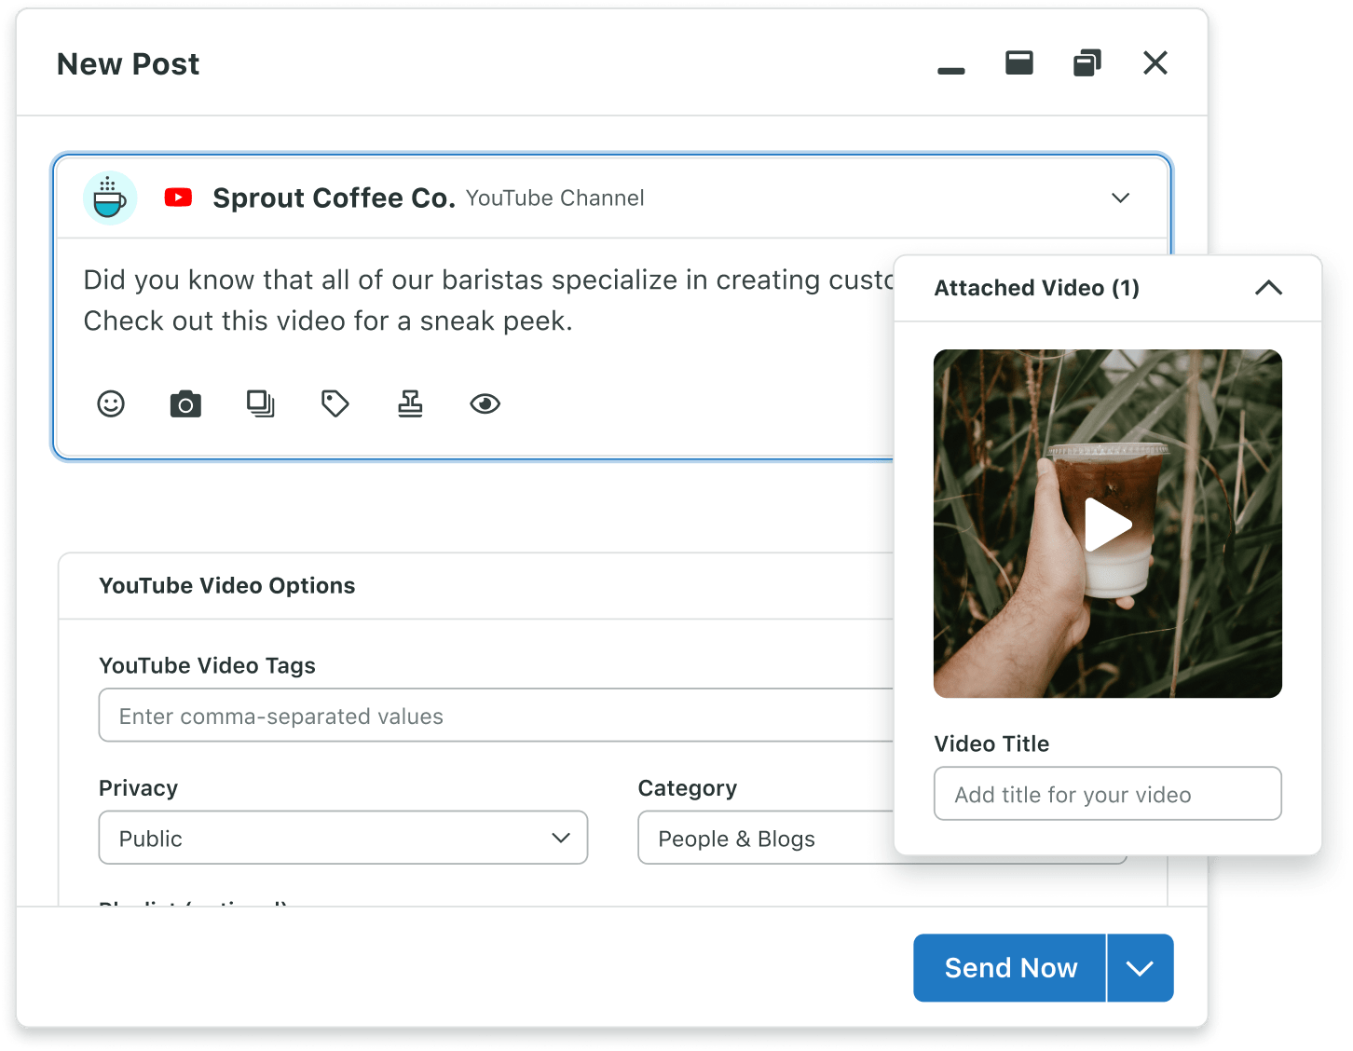
Task: Open the Category dropdown People & Blogs
Action: (x=764, y=839)
